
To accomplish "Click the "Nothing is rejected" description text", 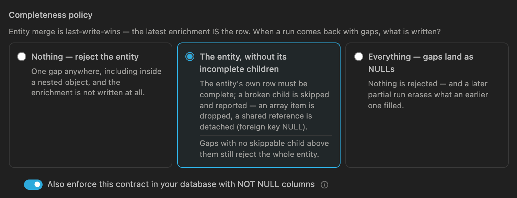I will [x=428, y=95].
